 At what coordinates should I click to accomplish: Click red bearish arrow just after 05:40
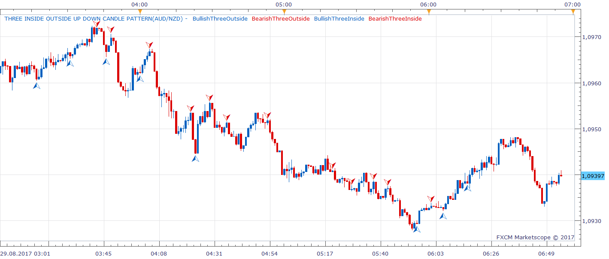tap(388, 182)
